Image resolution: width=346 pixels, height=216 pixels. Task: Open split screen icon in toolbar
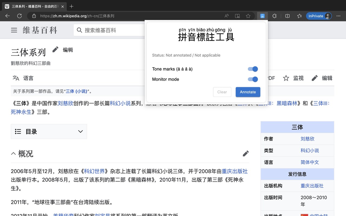pos(288,16)
